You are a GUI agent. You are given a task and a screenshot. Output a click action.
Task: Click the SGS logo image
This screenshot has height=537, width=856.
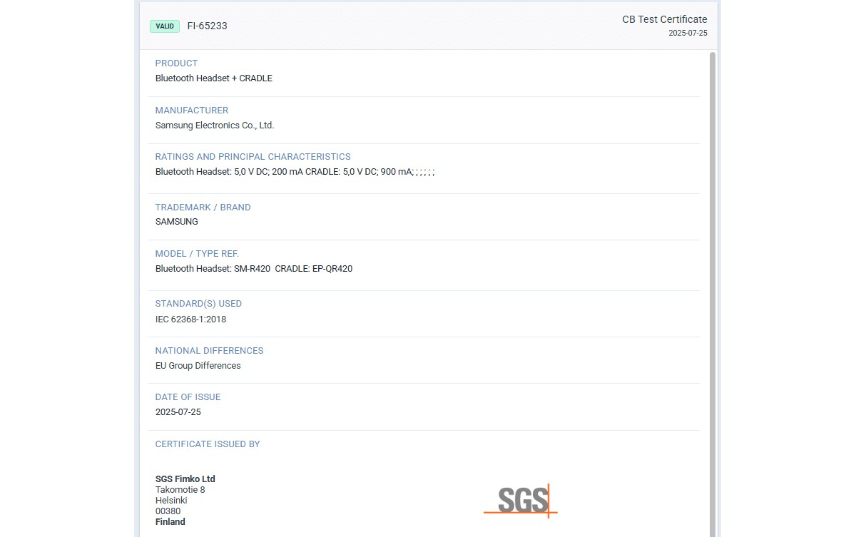pyautogui.click(x=520, y=500)
